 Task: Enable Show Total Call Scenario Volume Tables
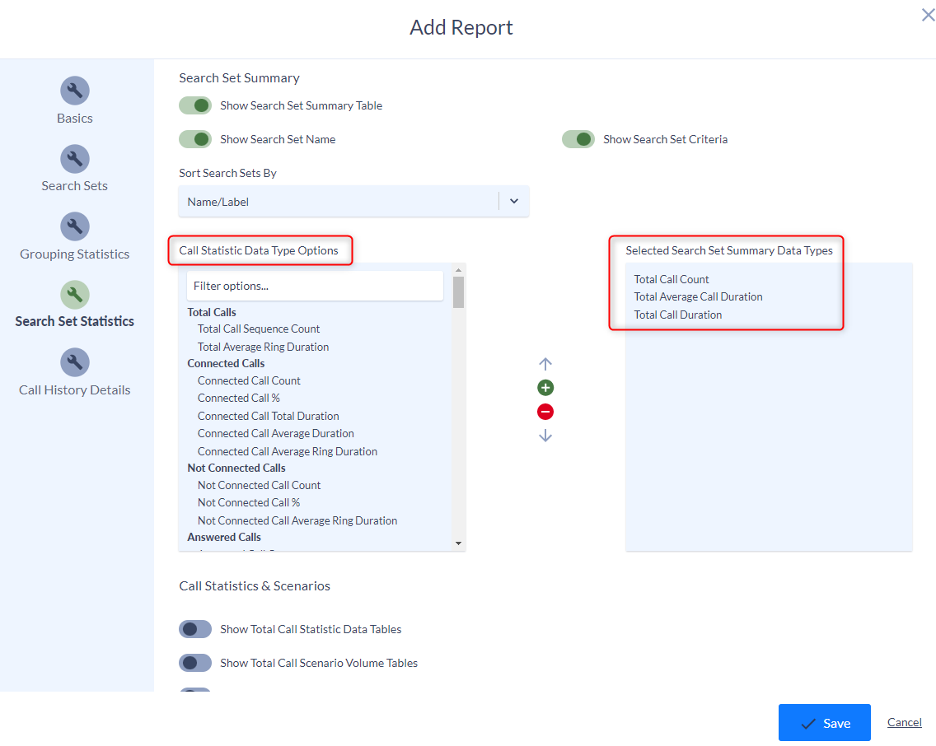[195, 662]
